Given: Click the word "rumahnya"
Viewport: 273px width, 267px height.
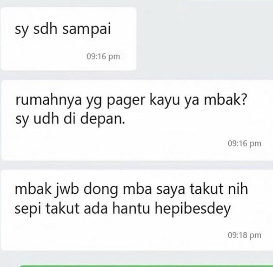Looking at the screenshot, I should (x=48, y=101).
